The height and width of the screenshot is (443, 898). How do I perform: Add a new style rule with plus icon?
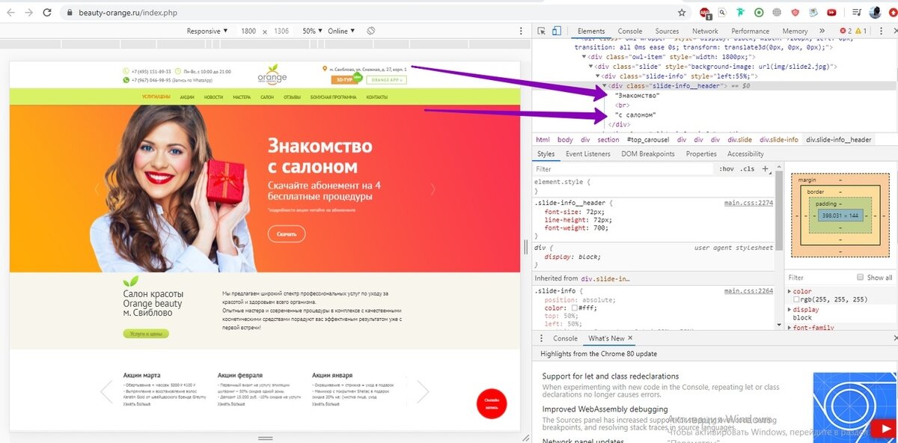[x=766, y=169]
